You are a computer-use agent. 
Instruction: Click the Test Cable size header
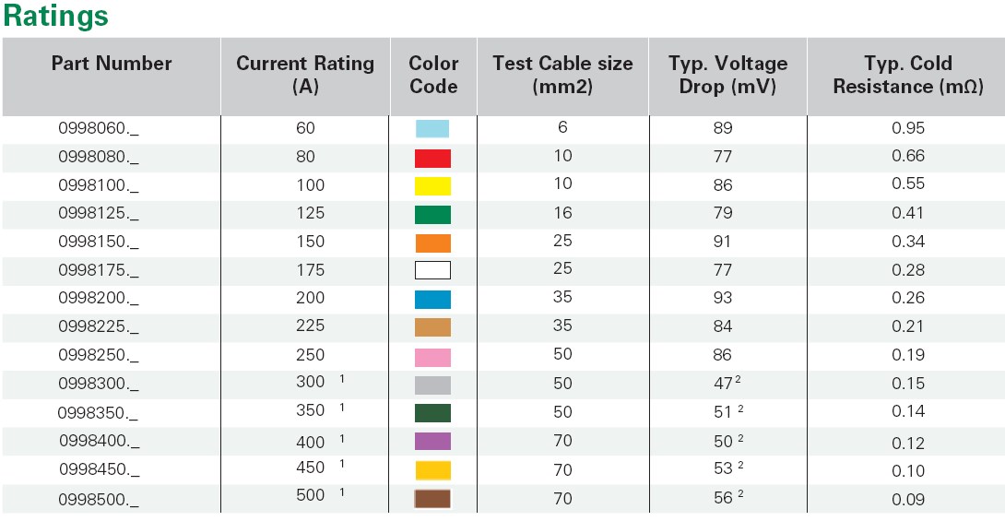[x=562, y=75]
